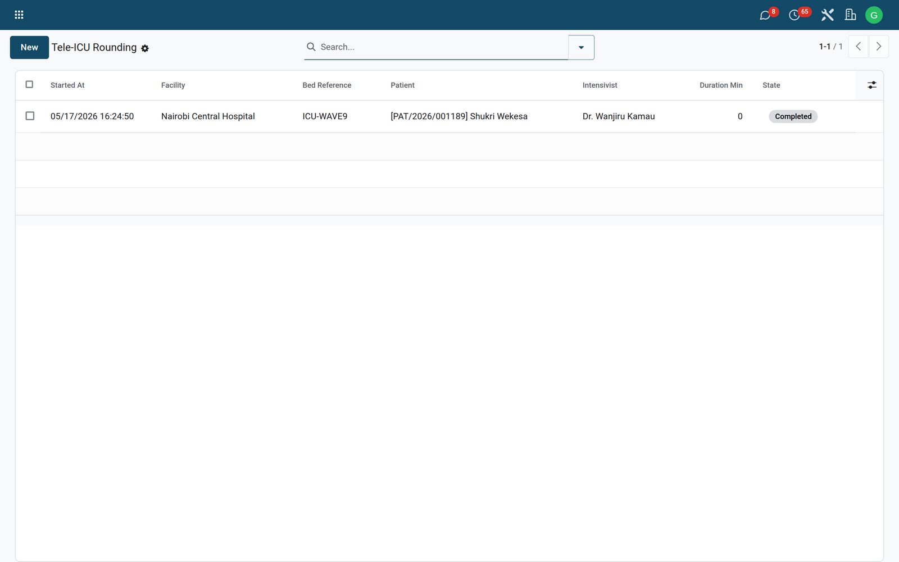Viewport: 899px width, 562px height.
Task: Click the gear icon beside Tele-ICU Rounding
Action: [x=145, y=48]
